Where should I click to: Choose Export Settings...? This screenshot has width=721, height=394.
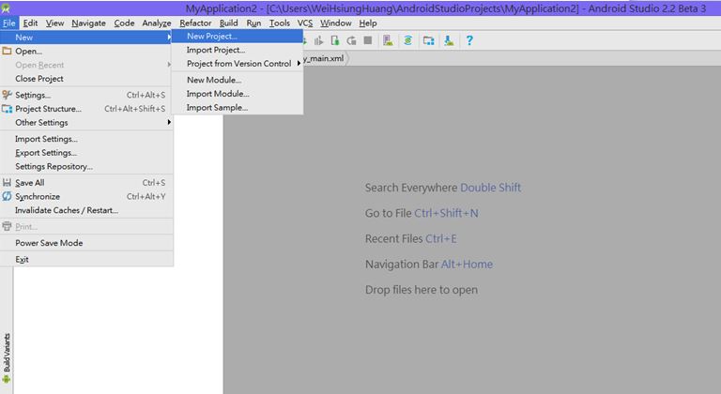tap(86, 153)
